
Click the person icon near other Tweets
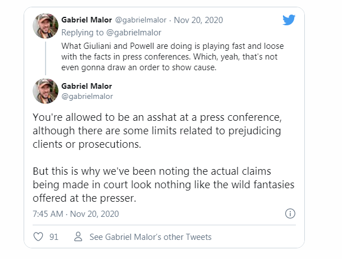78,237
